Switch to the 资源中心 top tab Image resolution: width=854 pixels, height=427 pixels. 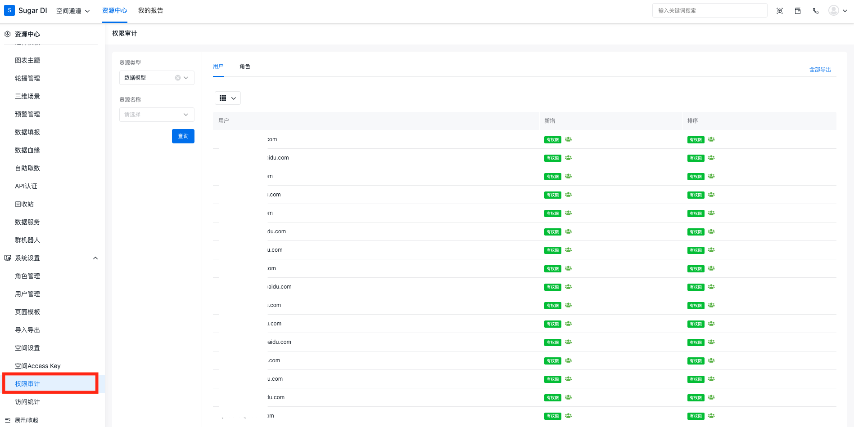[x=115, y=10]
